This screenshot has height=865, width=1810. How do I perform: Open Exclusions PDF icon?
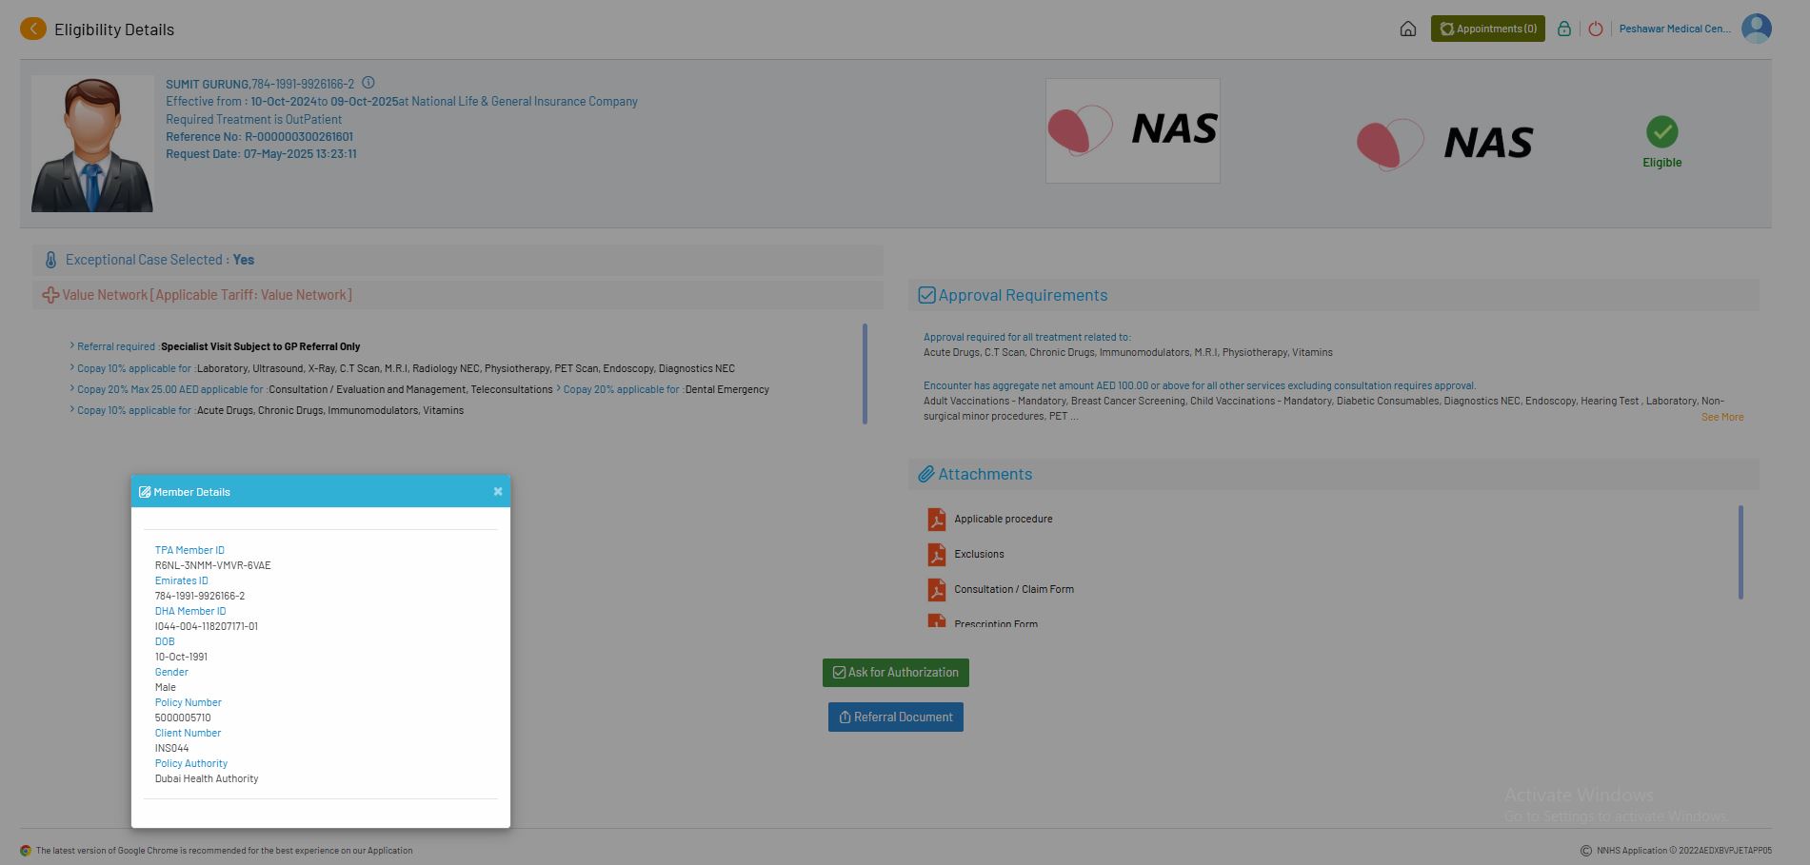(937, 554)
